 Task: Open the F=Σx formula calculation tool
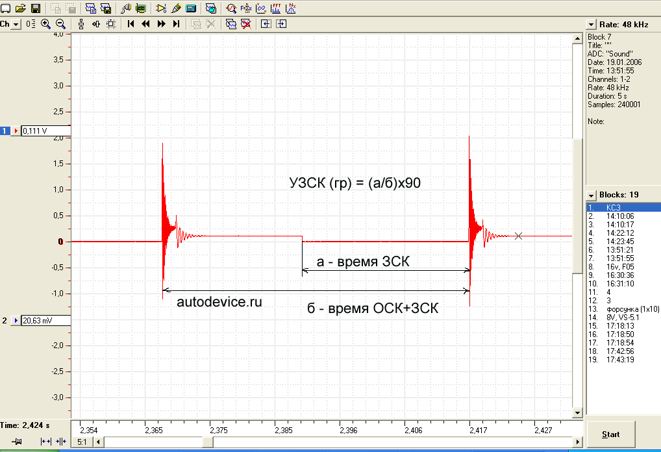pos(246,8)
